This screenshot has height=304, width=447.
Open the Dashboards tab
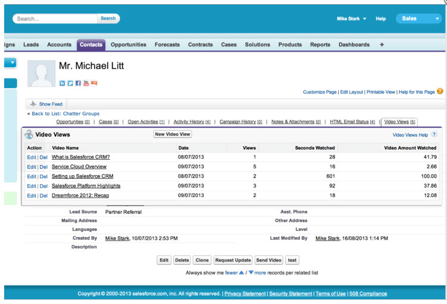(354, 45)
